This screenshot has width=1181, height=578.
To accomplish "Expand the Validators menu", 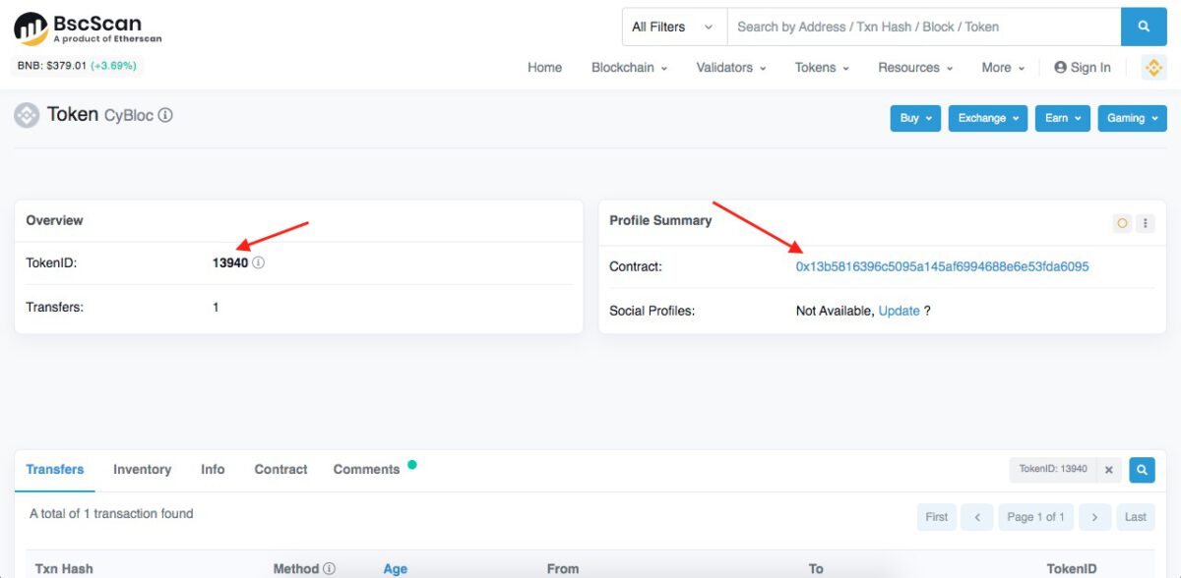I will point(731,68).
